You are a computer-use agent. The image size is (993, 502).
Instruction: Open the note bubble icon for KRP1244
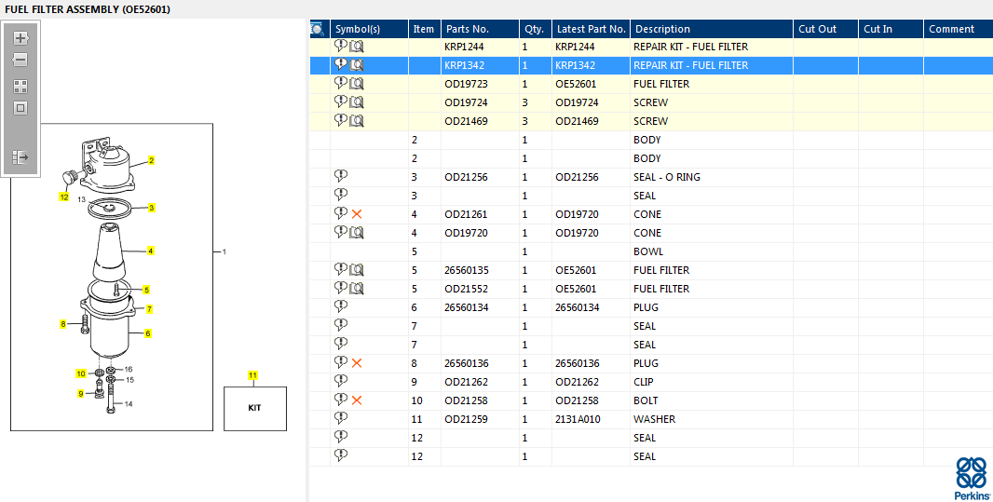pos(341,46)
